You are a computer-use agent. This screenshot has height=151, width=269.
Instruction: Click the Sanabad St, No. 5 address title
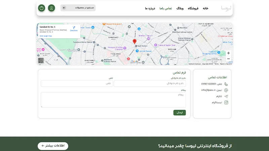[x=47, y=27]
